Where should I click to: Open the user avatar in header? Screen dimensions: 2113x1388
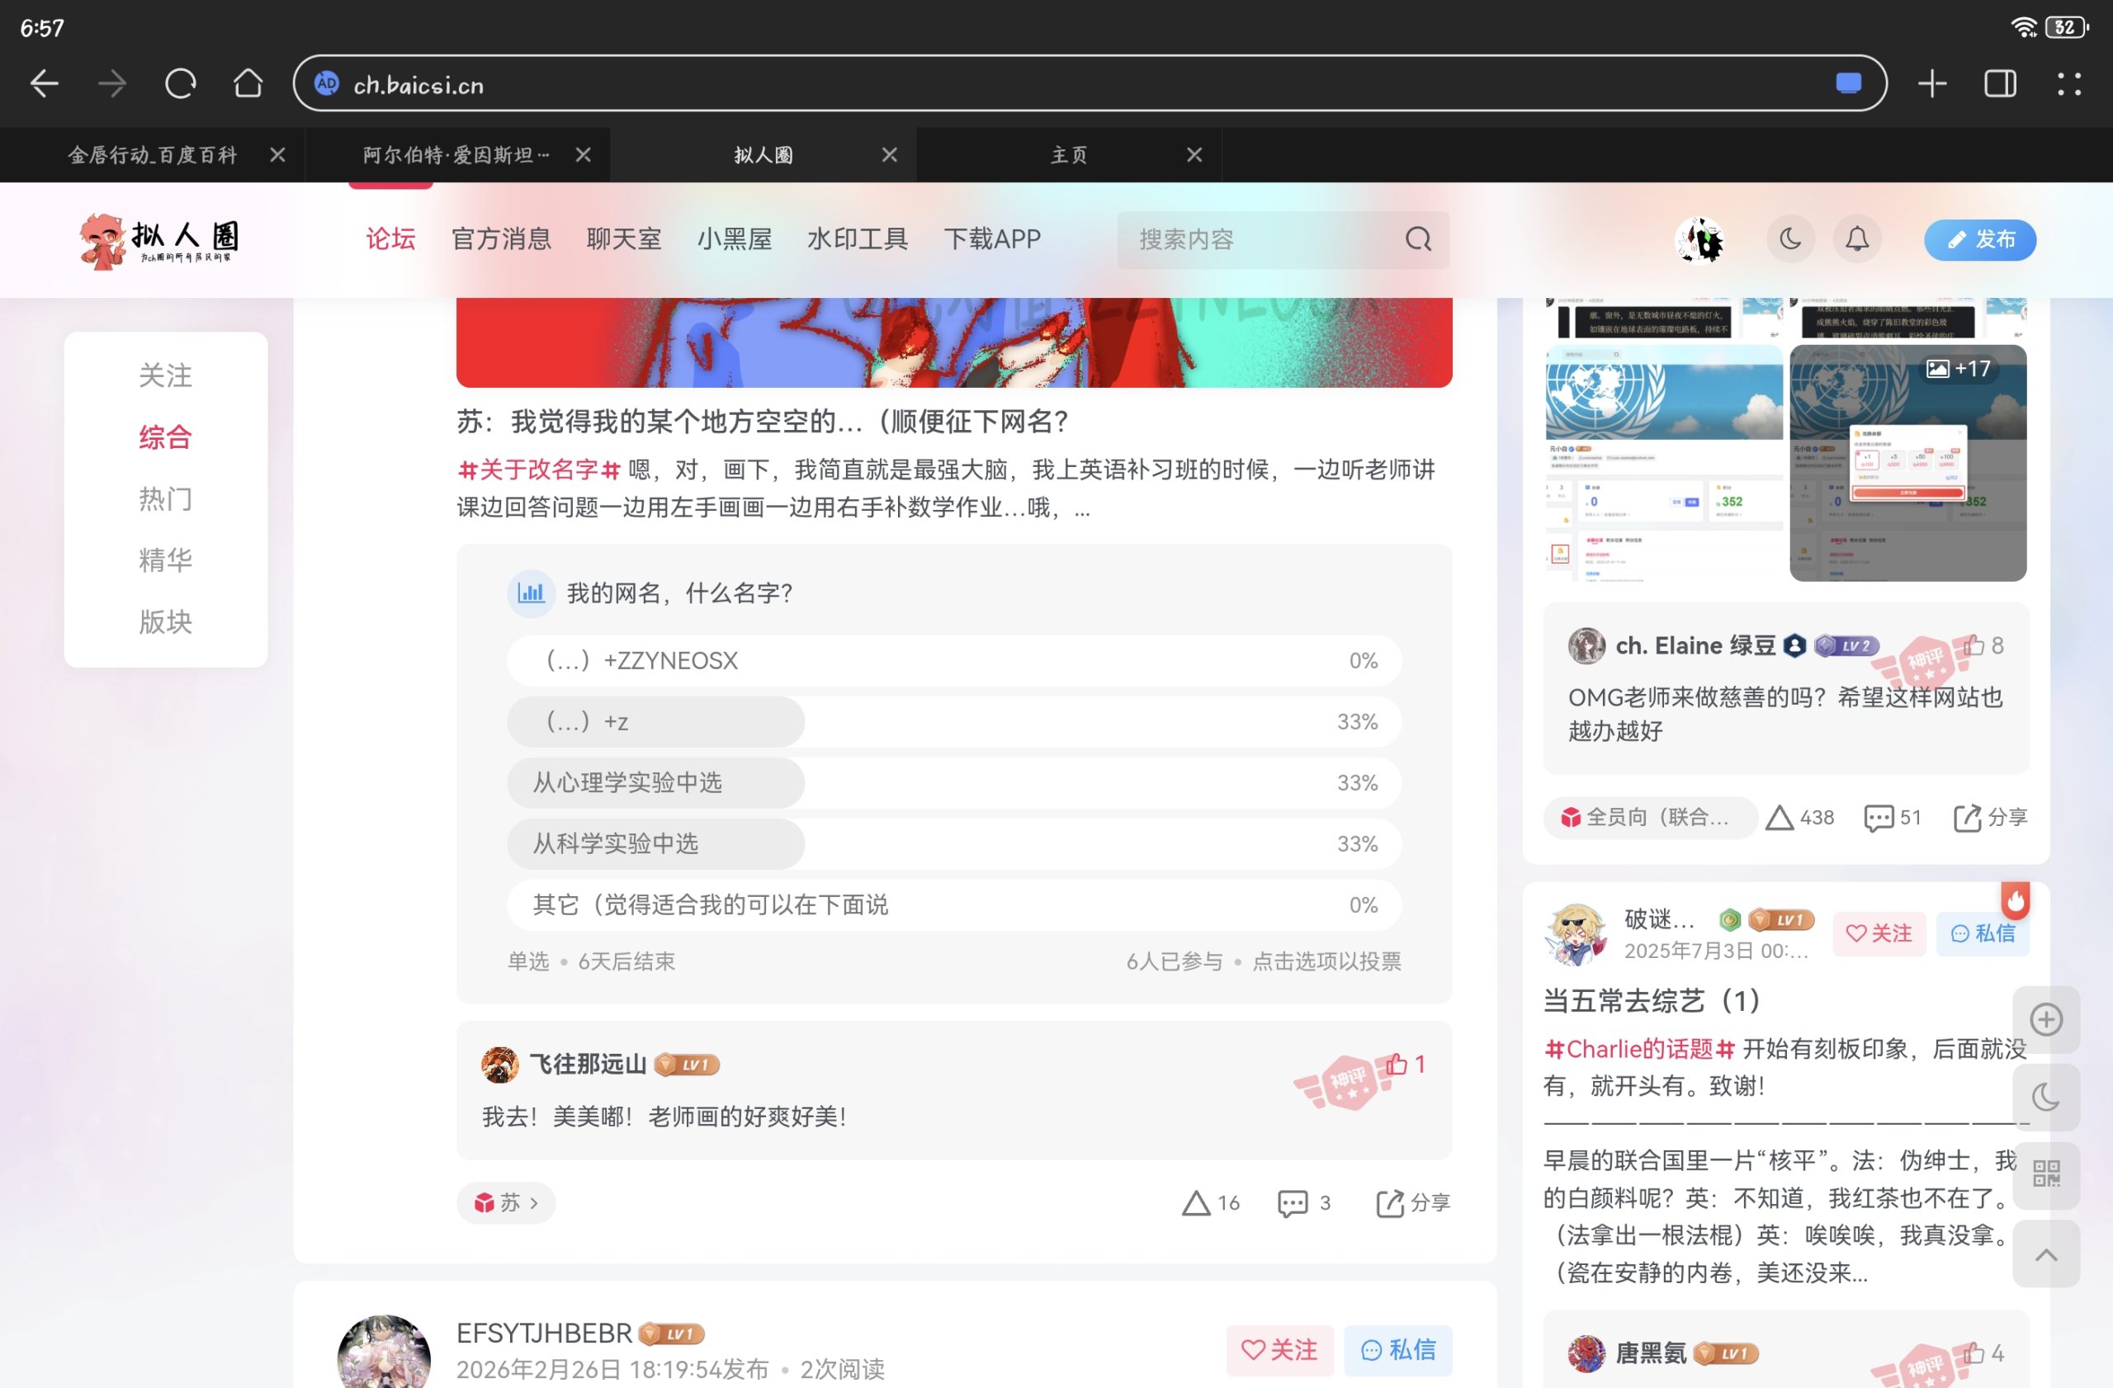[x=1699, y=239]
